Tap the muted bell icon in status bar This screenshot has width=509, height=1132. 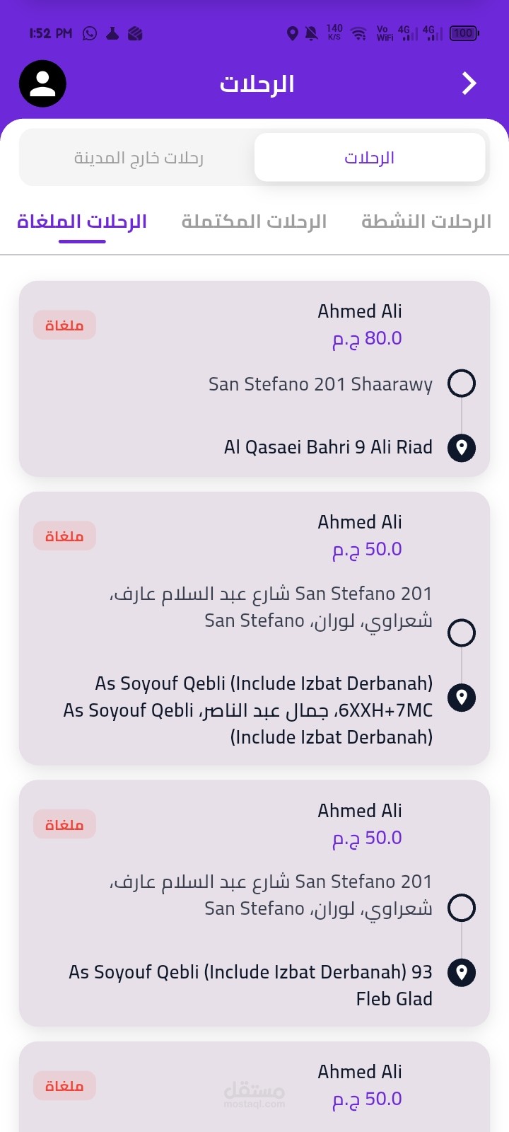point(311,33)
